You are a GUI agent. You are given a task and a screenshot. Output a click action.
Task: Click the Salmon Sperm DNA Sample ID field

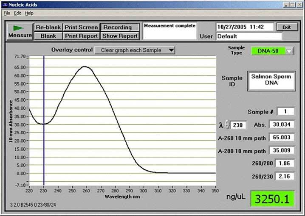(x=271, y=80)
